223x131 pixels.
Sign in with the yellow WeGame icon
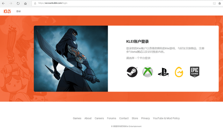click(x=179, y=72)
